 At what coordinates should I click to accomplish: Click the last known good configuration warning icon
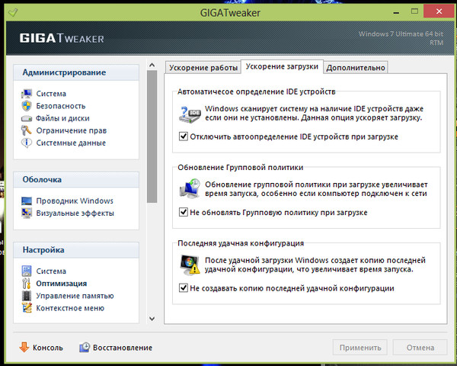tap(190, 265)
